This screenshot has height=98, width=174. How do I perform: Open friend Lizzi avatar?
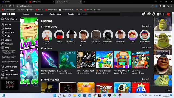pyautogui.click(x=132, y=35)
